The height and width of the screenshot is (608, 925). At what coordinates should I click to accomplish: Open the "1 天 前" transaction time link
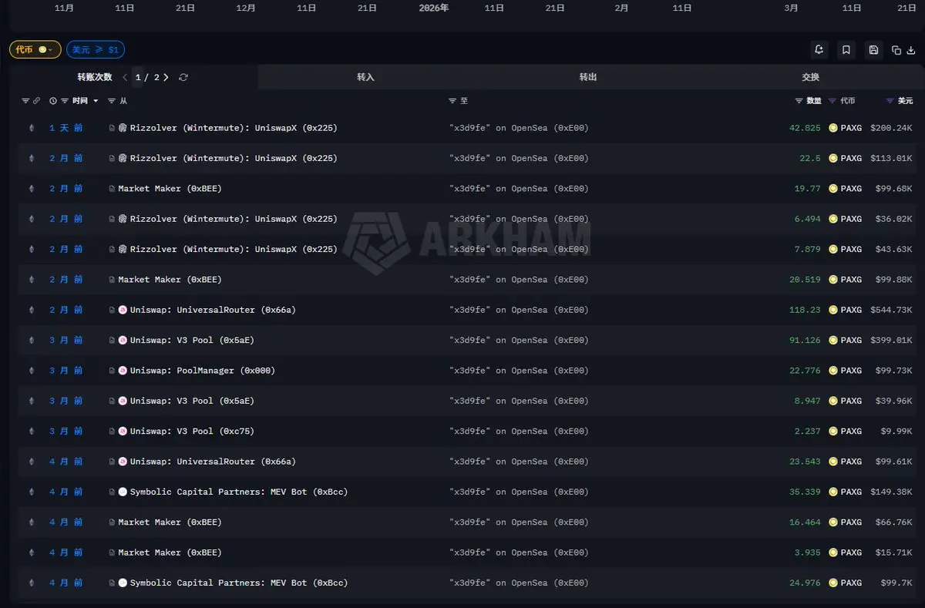pyautogui.click(x=66, y=128)
